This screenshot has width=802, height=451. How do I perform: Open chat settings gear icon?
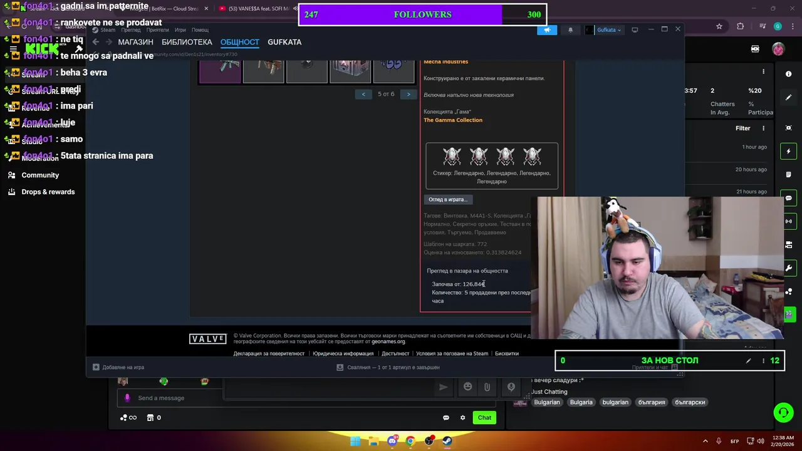click(463, 418)
